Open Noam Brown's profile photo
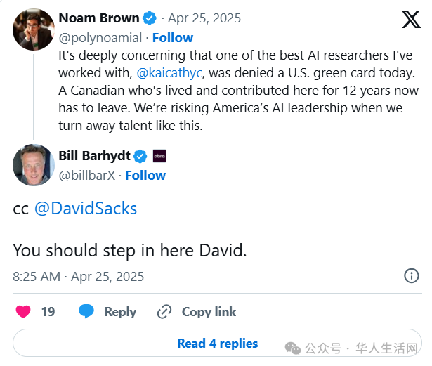This screenshot has height=366, width=432. pyautogui.click(x=34, y=30)
